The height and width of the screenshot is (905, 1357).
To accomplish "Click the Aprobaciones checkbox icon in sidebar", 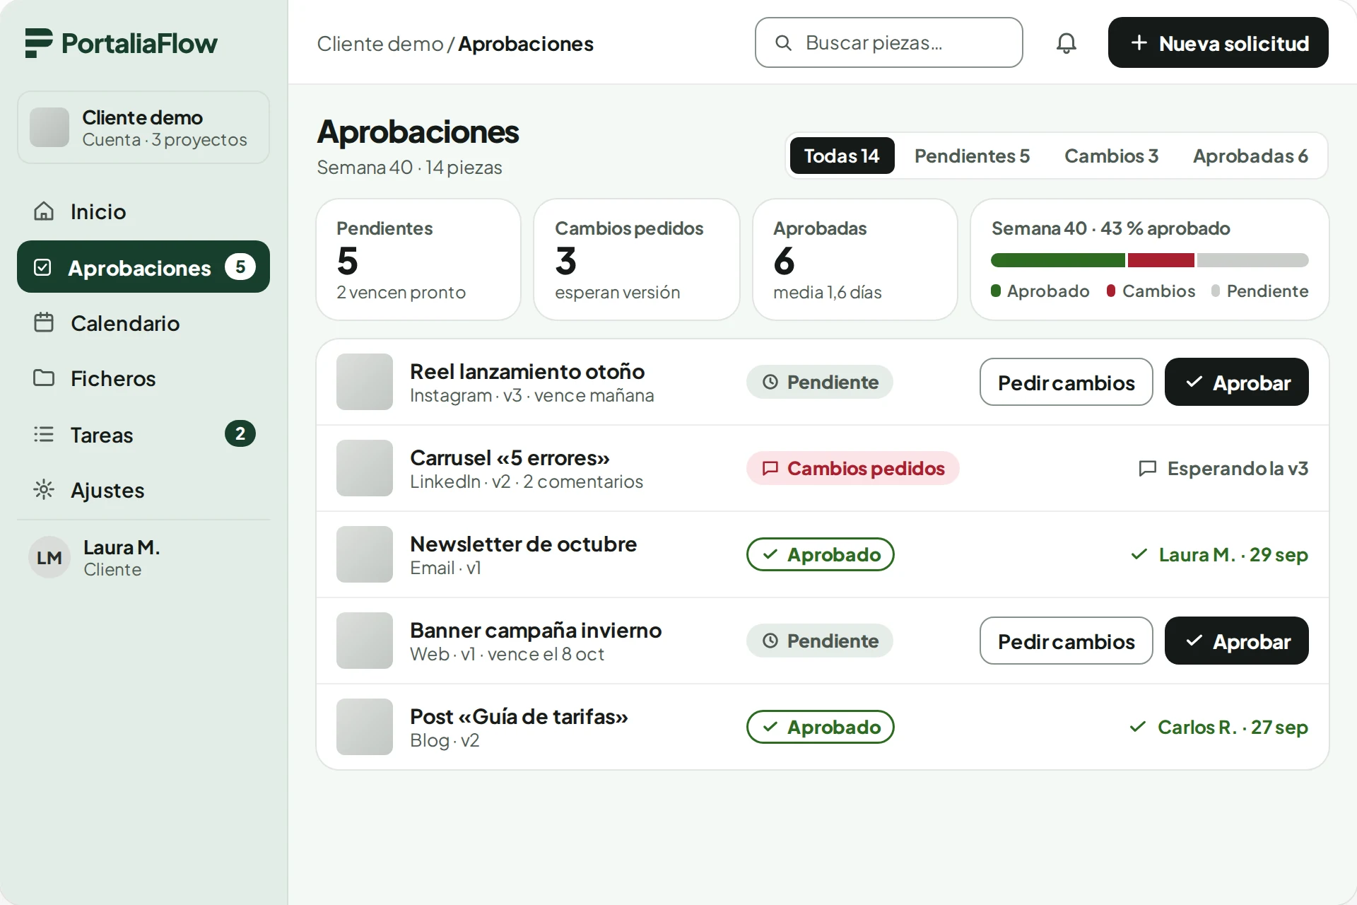I will coord(42,267).
